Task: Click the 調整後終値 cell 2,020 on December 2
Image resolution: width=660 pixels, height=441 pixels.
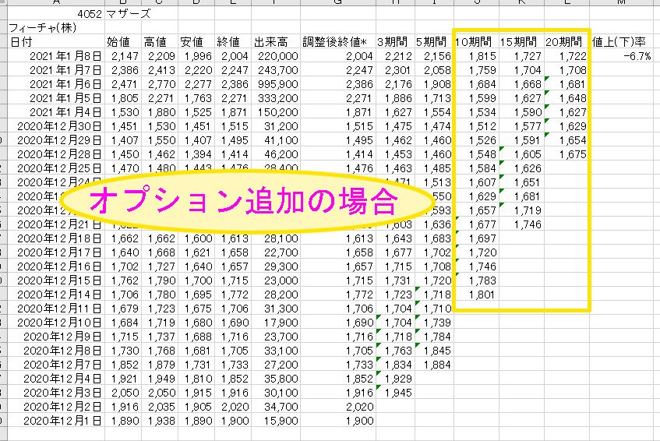Action: click(x=337, y=407)
